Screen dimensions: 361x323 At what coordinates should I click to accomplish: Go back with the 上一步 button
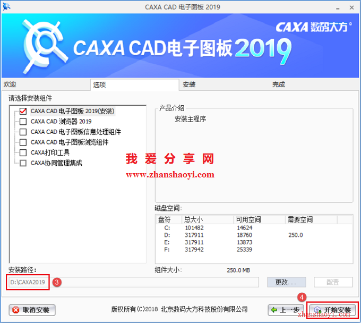[286, 310]
